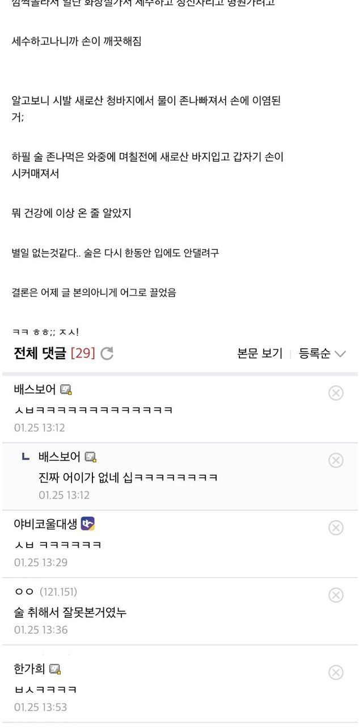Select the nickname 한가희
The width and height of the screenshot is (363, 727).
click(x=29, y=669)
